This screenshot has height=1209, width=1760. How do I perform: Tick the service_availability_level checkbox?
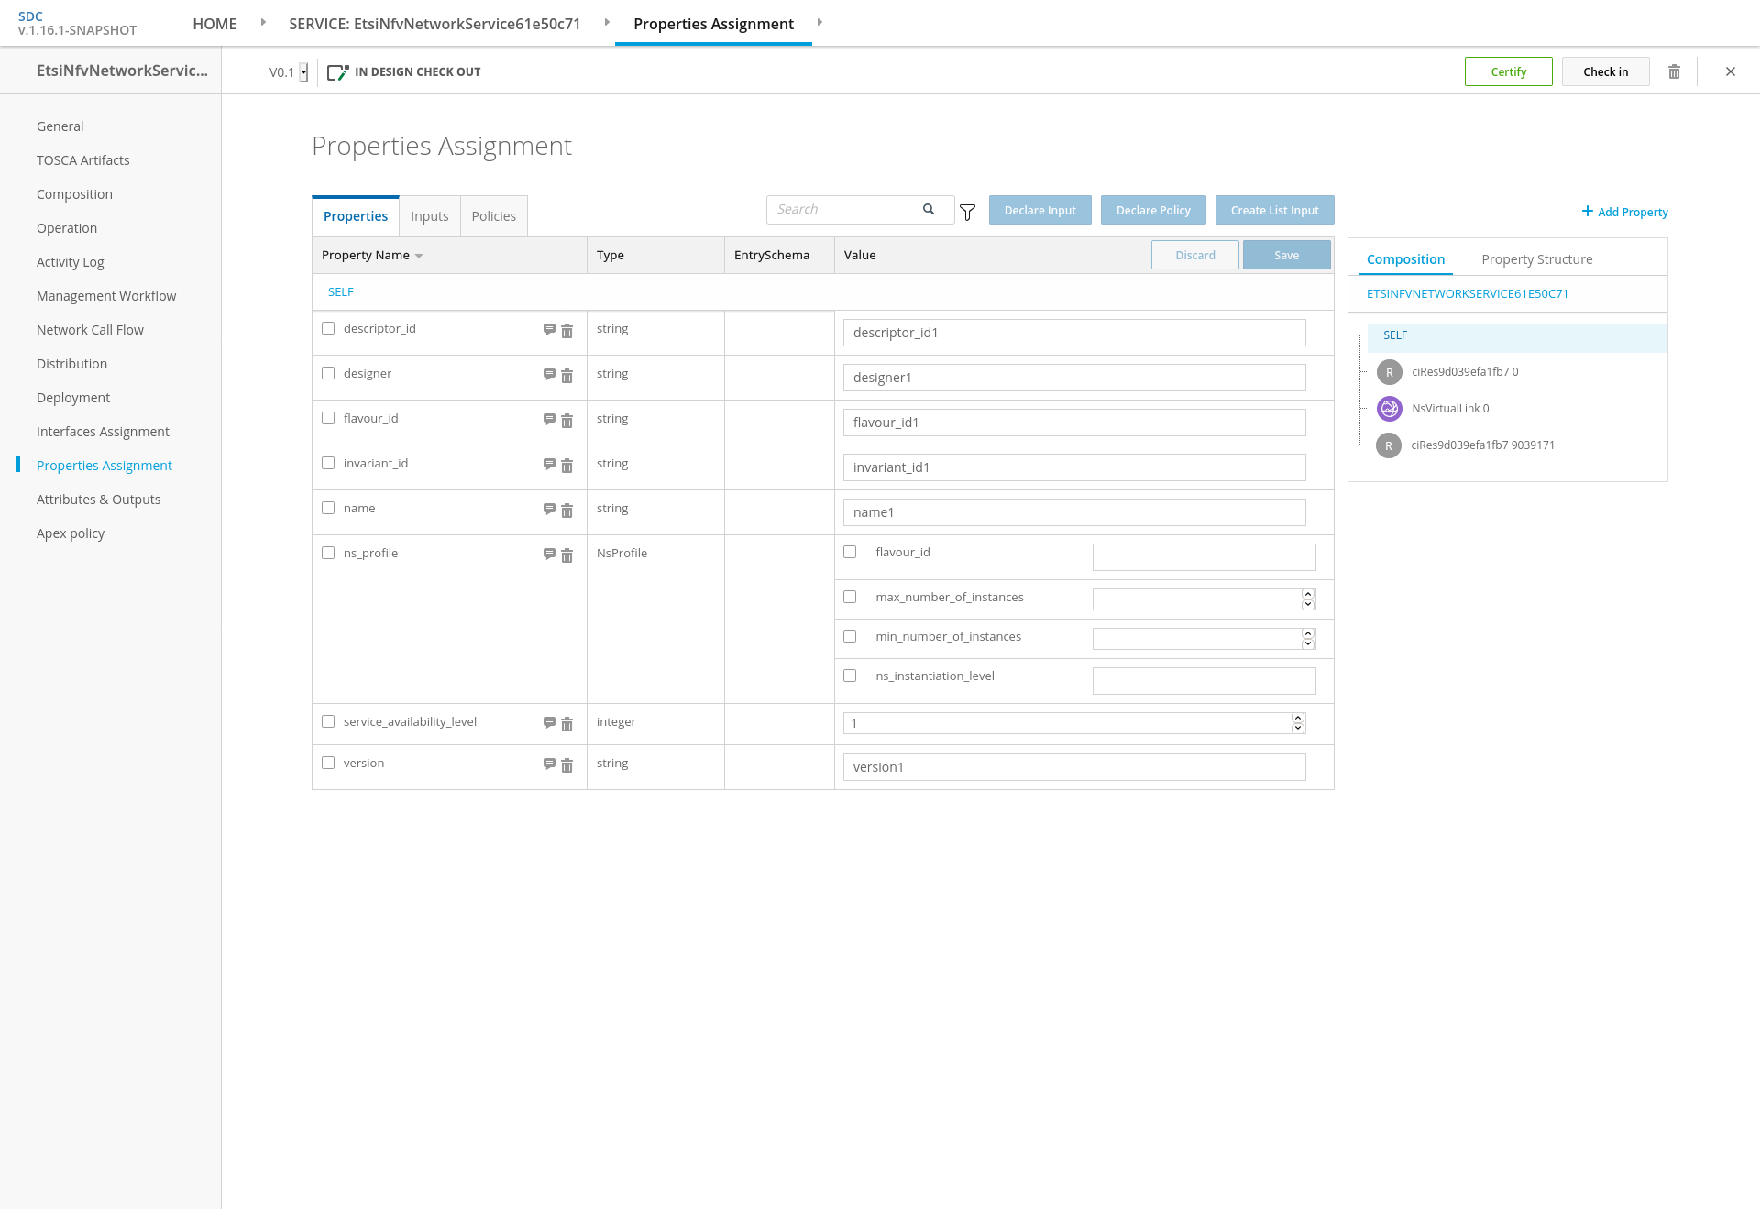click(328, 721)
